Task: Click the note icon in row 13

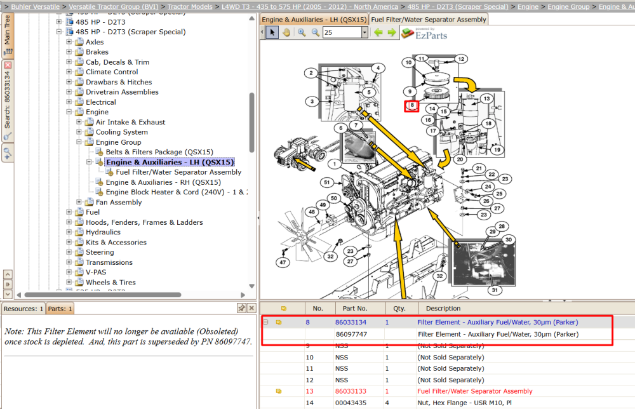Action: click(279, 391)
